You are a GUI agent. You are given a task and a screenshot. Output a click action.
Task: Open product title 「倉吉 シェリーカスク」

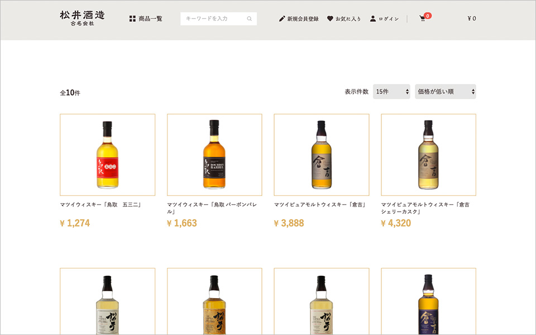[x=425, y=208]
